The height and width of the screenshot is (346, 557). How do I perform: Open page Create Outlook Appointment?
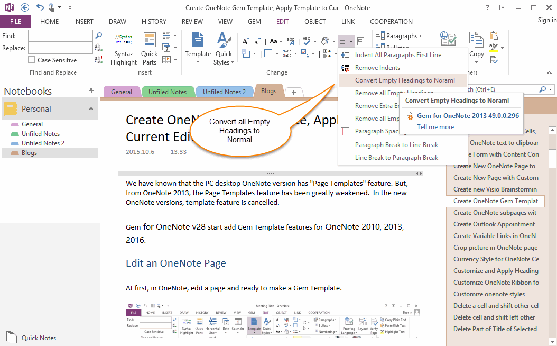coord(494,224)
